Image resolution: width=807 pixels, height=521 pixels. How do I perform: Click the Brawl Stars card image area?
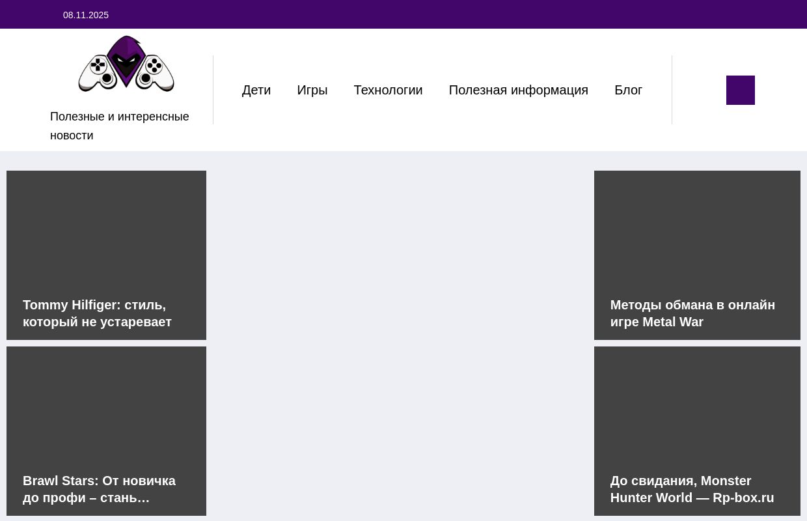(106, 404)
